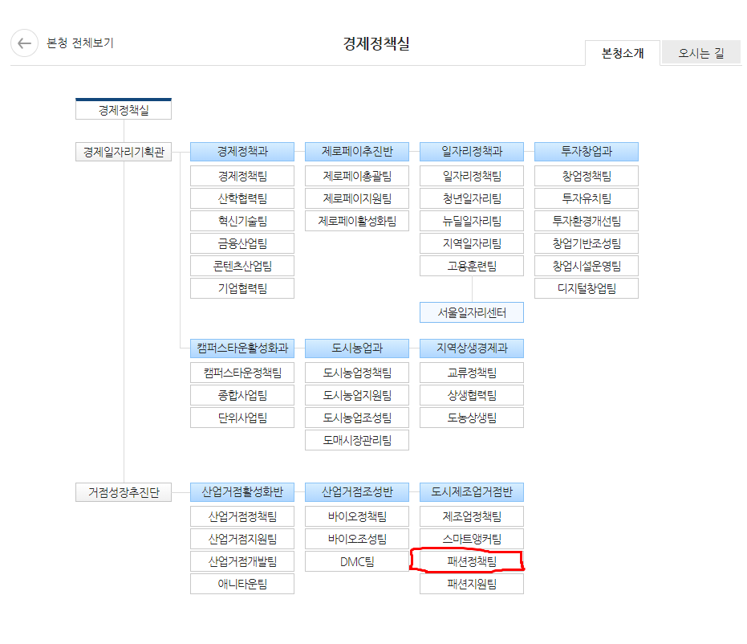Select 금융산업팀 team
This screenshot has width=747, height=644.
pyautogui.click(x=242, y=243)
